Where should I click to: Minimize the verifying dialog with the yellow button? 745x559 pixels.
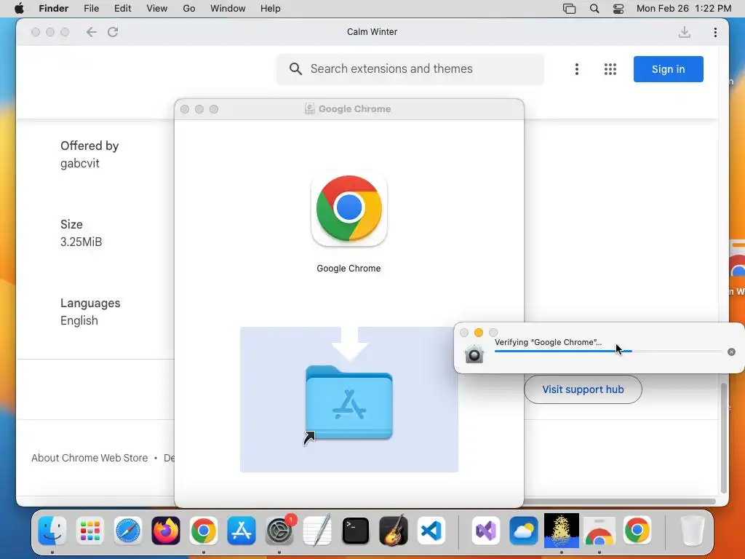(479, 333)
